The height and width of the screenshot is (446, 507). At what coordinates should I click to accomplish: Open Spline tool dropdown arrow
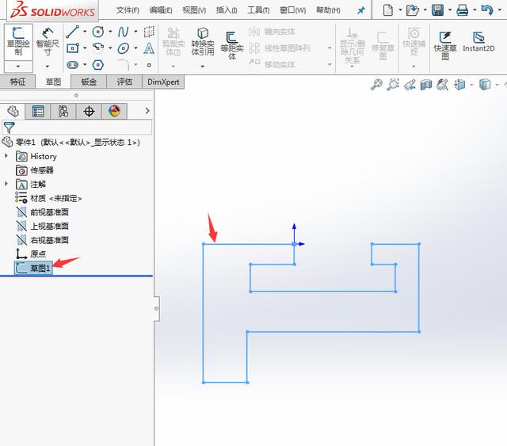point(135,32)
